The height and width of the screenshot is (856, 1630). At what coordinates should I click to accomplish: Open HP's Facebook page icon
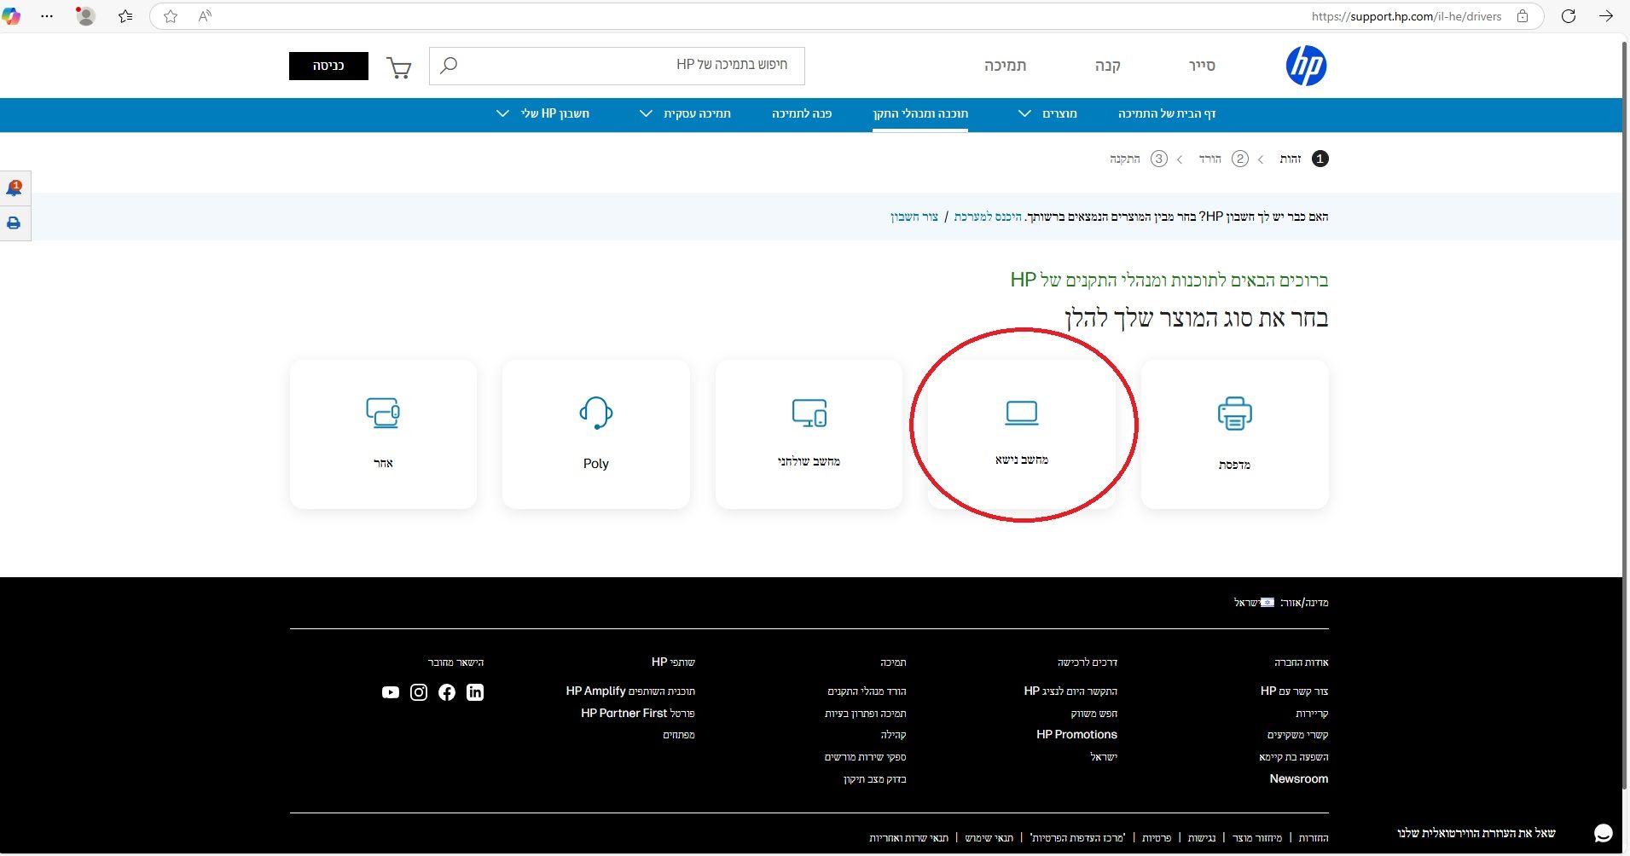pos(447,692)
